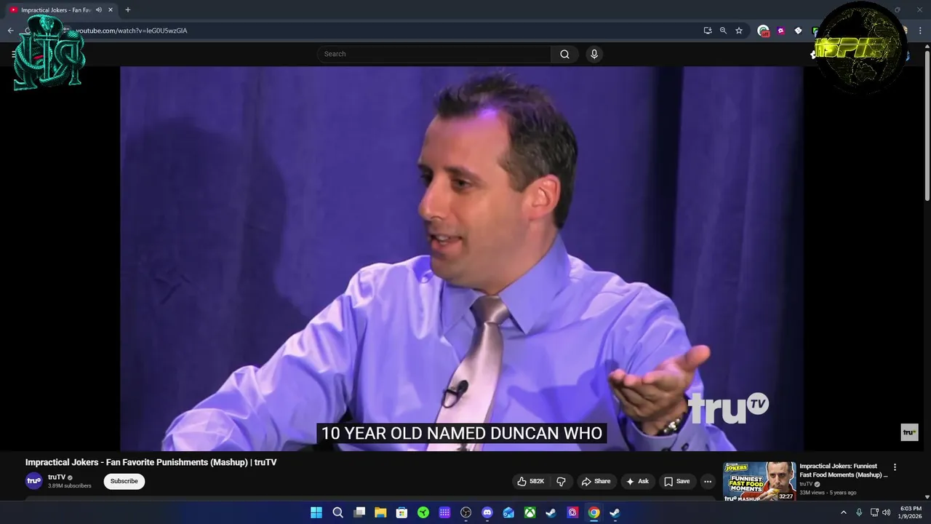The image size is (931, 524).
Task: Open the green round app on taskbar
Action: pos(423,512)
